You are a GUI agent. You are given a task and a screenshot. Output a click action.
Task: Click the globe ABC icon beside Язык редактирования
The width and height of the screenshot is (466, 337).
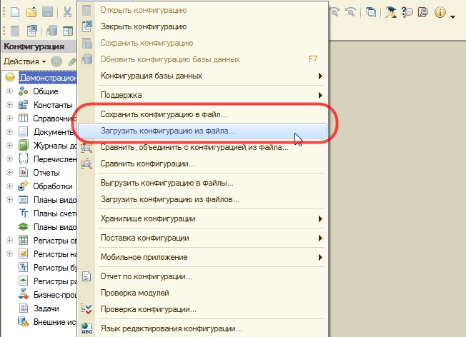tap(86, 328)
